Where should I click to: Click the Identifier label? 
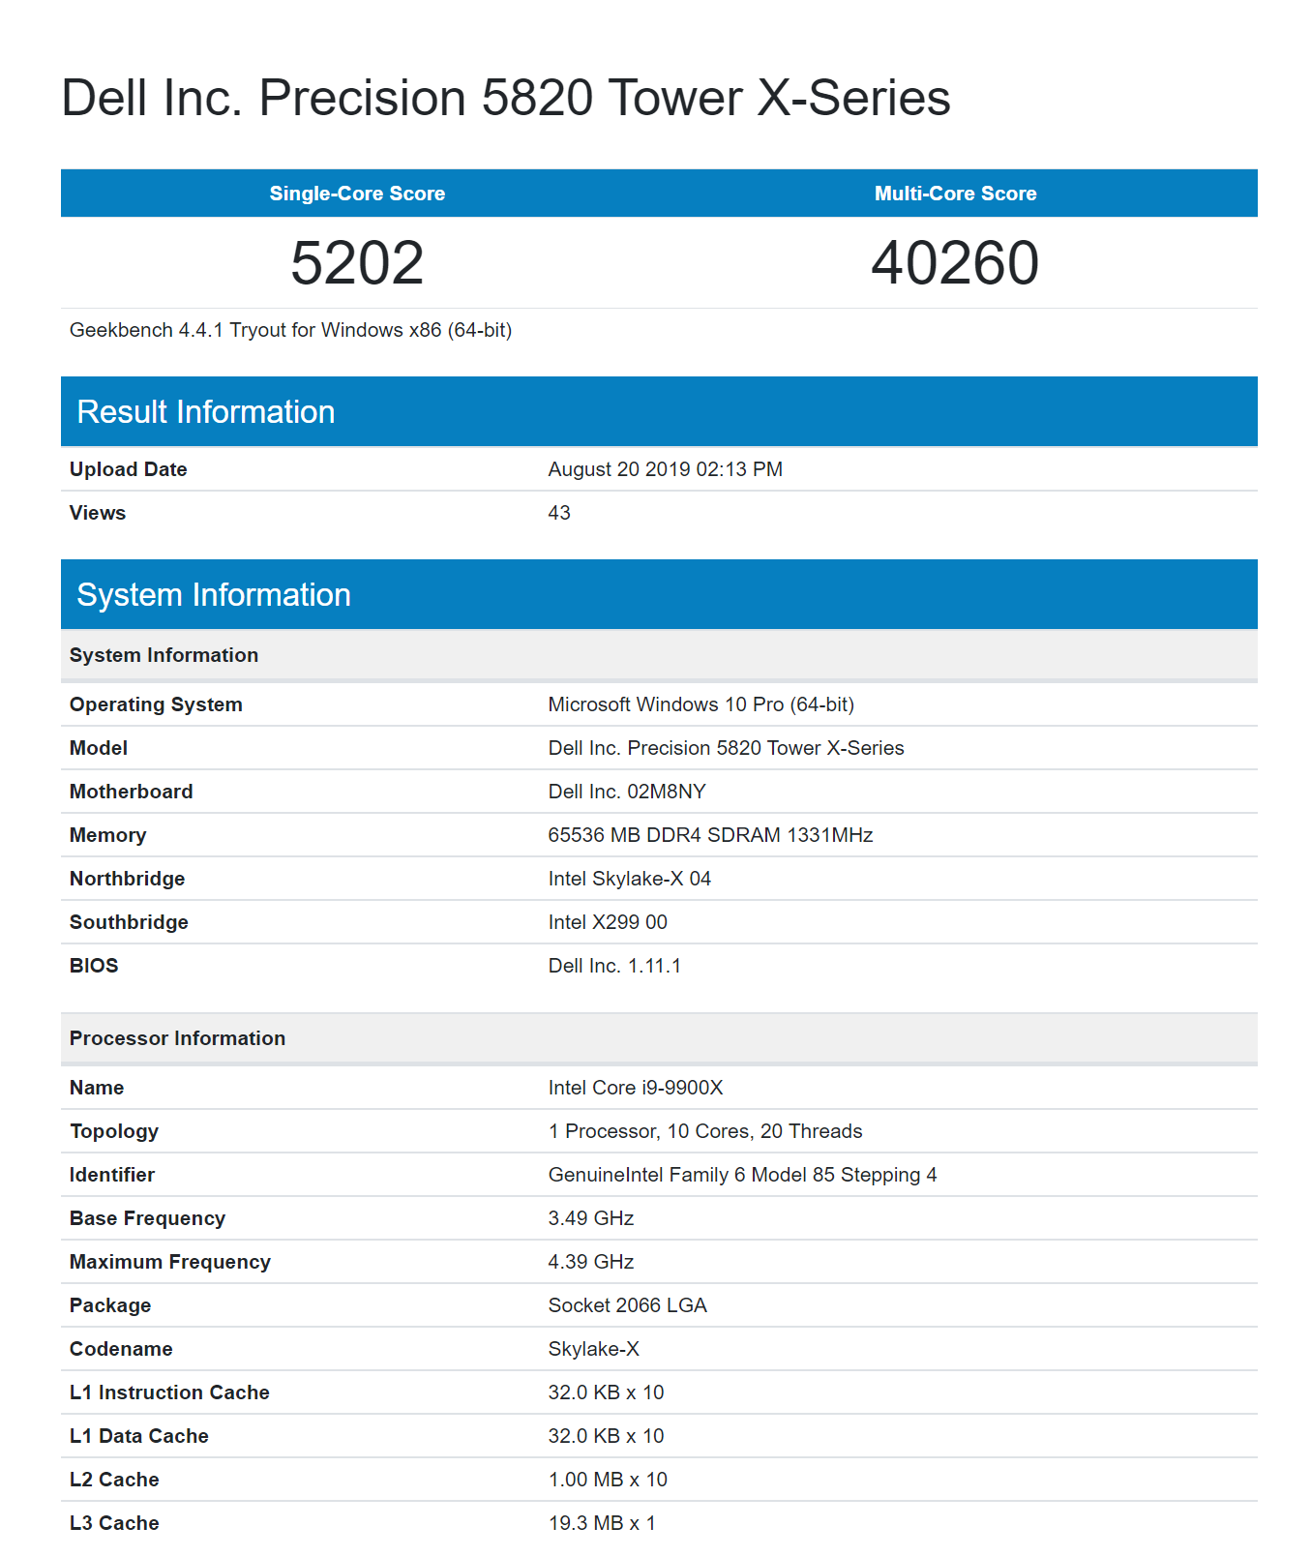point(112,1175)
